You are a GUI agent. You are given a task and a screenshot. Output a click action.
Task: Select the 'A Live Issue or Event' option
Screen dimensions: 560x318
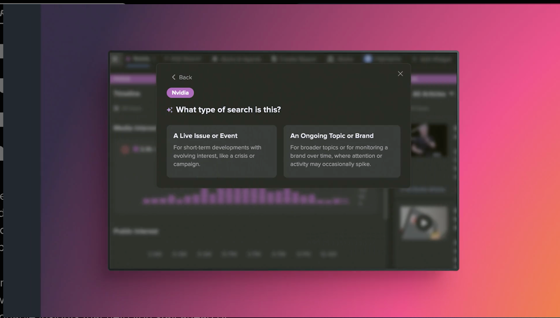click(x=222, y=151)
